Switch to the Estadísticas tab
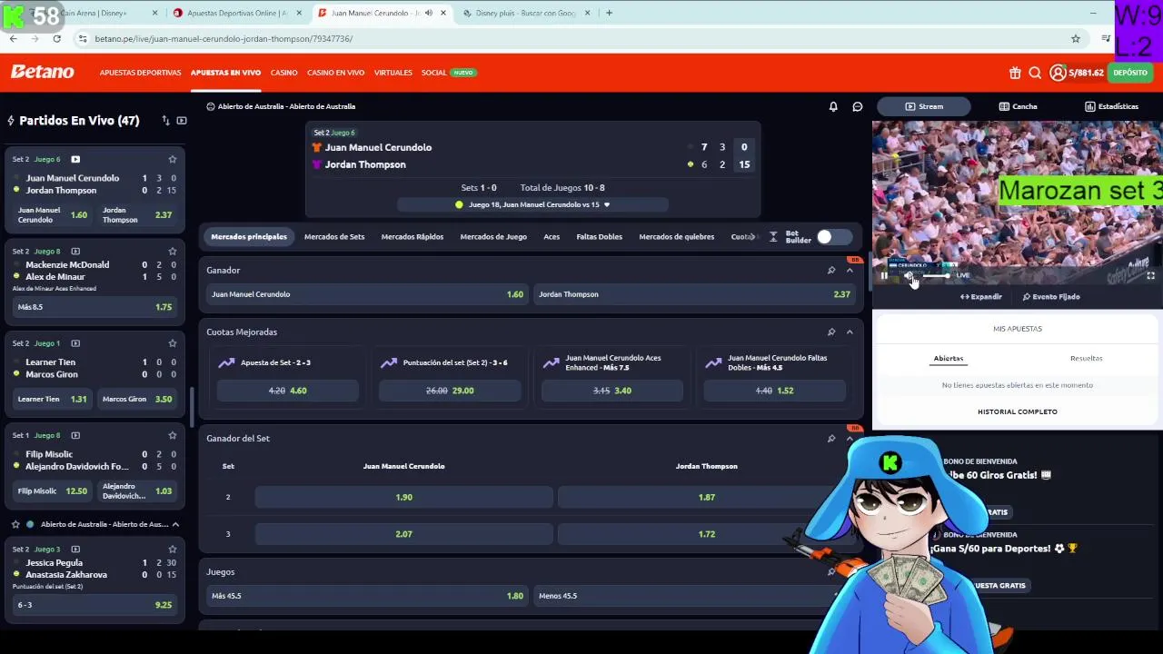 point(1111,106)
